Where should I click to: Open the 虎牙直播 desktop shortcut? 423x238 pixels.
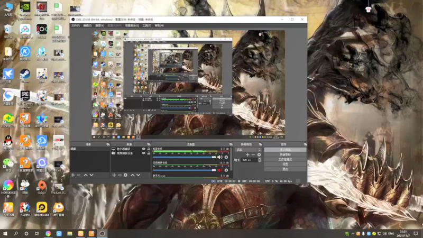[58, 209]
